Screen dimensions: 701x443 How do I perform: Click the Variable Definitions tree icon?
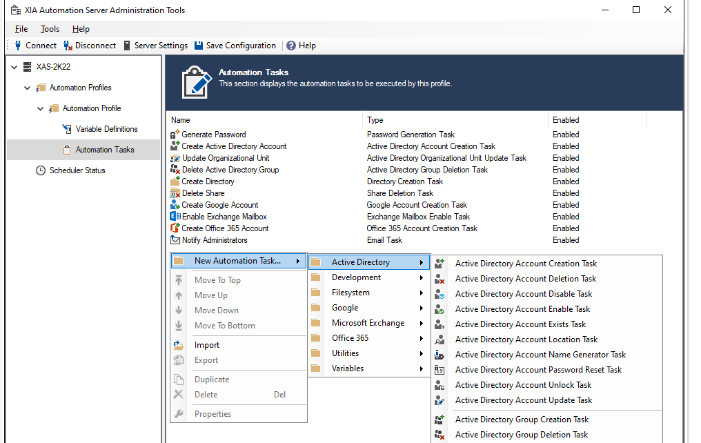point(67,129)
